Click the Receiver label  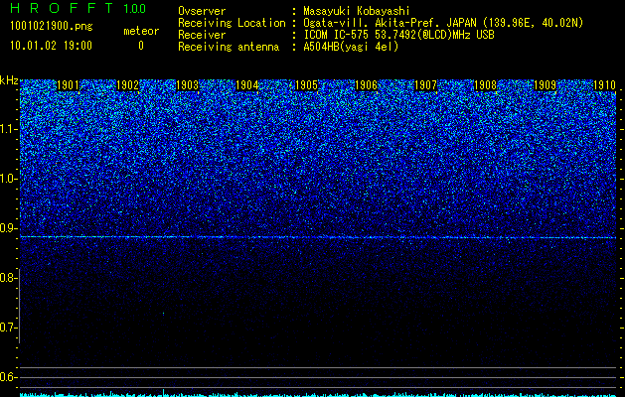tap(202, 35)
